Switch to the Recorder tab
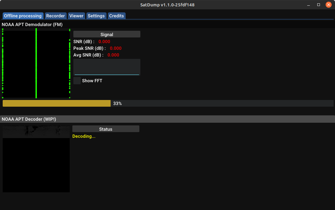This screenshot has width=335, height=210. click(55, 16)
